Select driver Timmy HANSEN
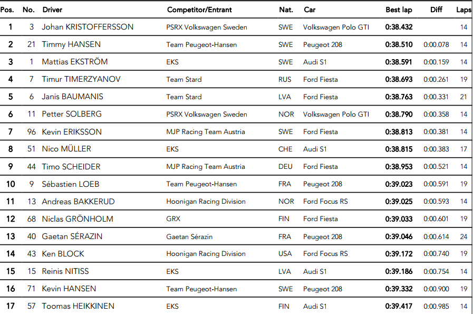This screenshot has height=314, width=473. (x=71, y=44)
